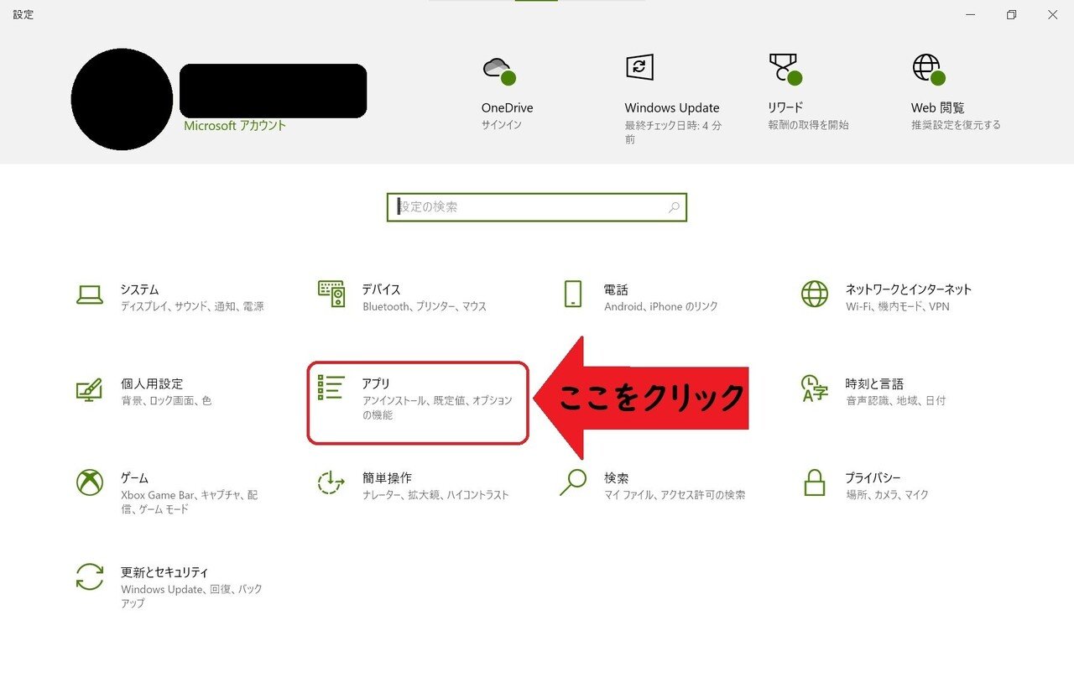Open the プライバシー settings category
The height and width of the screenshot is (688, 1074).
coord(864,485)
